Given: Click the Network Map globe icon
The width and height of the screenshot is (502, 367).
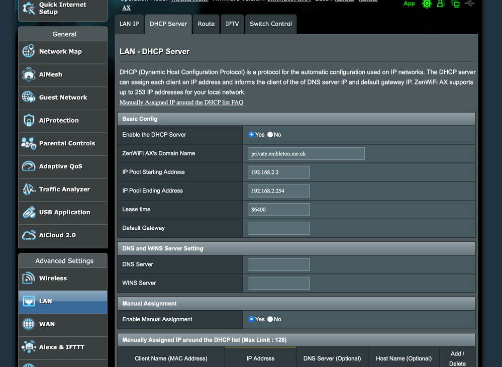Looking at the screenshot, I should coord(29,52).
